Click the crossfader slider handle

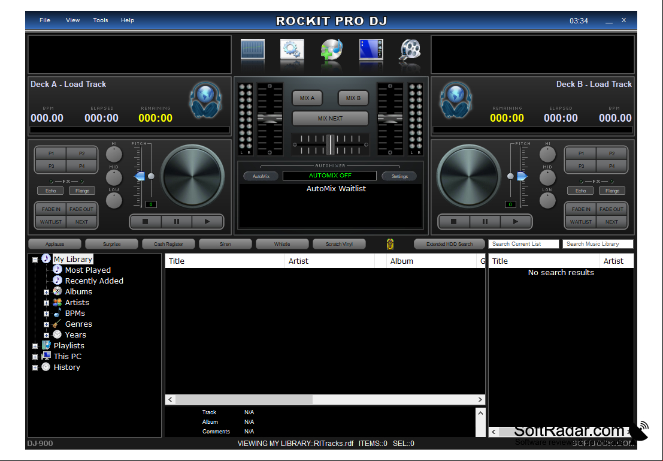(x=330, y=144)
